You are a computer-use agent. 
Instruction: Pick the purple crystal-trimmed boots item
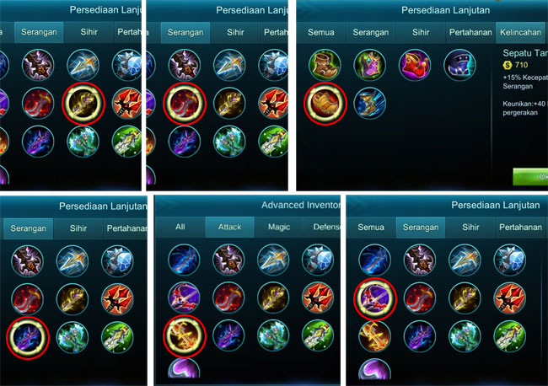coord(370,65)
